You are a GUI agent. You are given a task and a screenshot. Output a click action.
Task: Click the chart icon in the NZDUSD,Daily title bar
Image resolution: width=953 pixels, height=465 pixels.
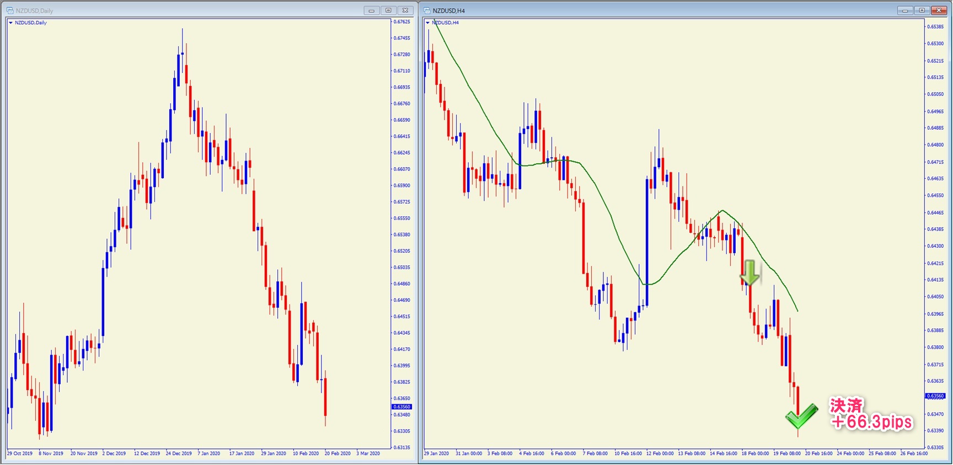(x=10, y=10)
